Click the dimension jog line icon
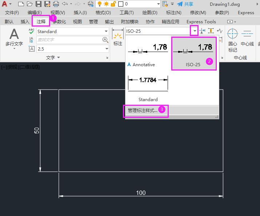The width and height of the screenshot is (260, 216). click(x=220, y=31)
